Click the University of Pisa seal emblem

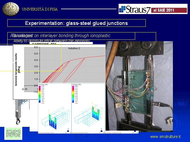(x=11, y=9)
